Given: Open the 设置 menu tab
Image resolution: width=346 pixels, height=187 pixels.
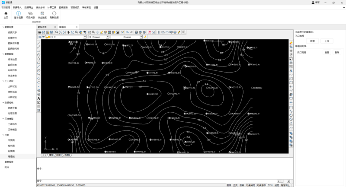Looking at the screenshot, I should [x=96, y=7].
